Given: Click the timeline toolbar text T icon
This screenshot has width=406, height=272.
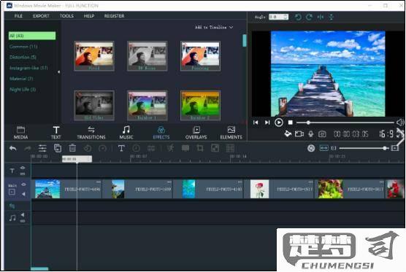Looking at the screenshot, I should tap(121, 149).
